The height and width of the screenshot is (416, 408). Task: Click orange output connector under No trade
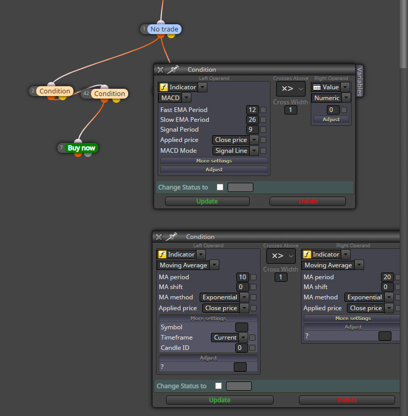point(160,36)
